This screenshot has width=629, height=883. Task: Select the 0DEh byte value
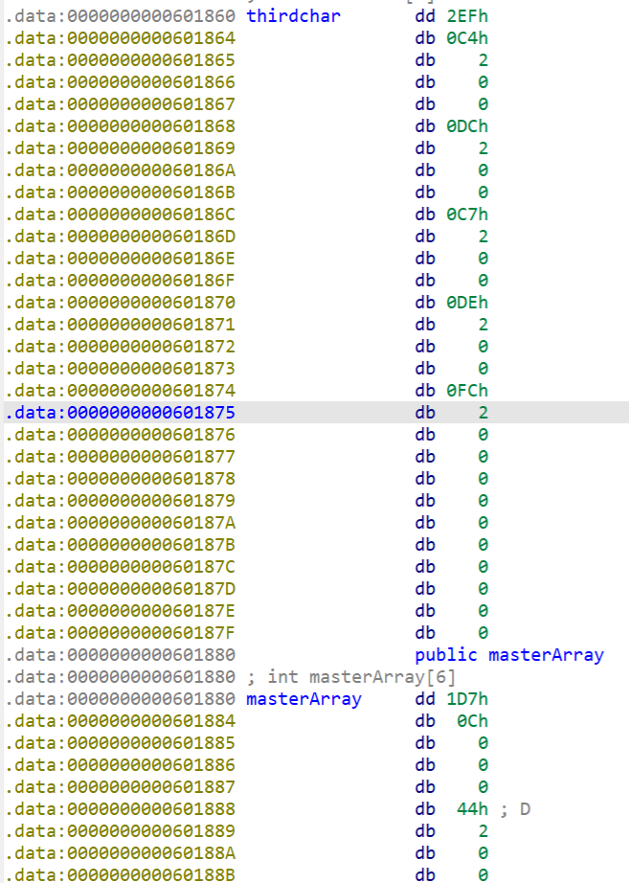pos(464,303)
